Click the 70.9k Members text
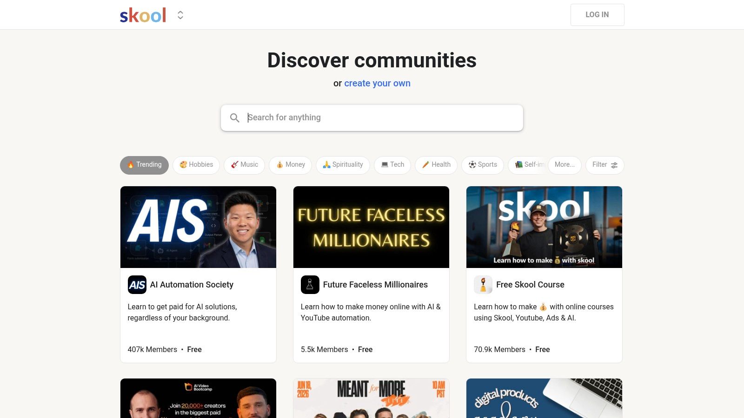 499,350
